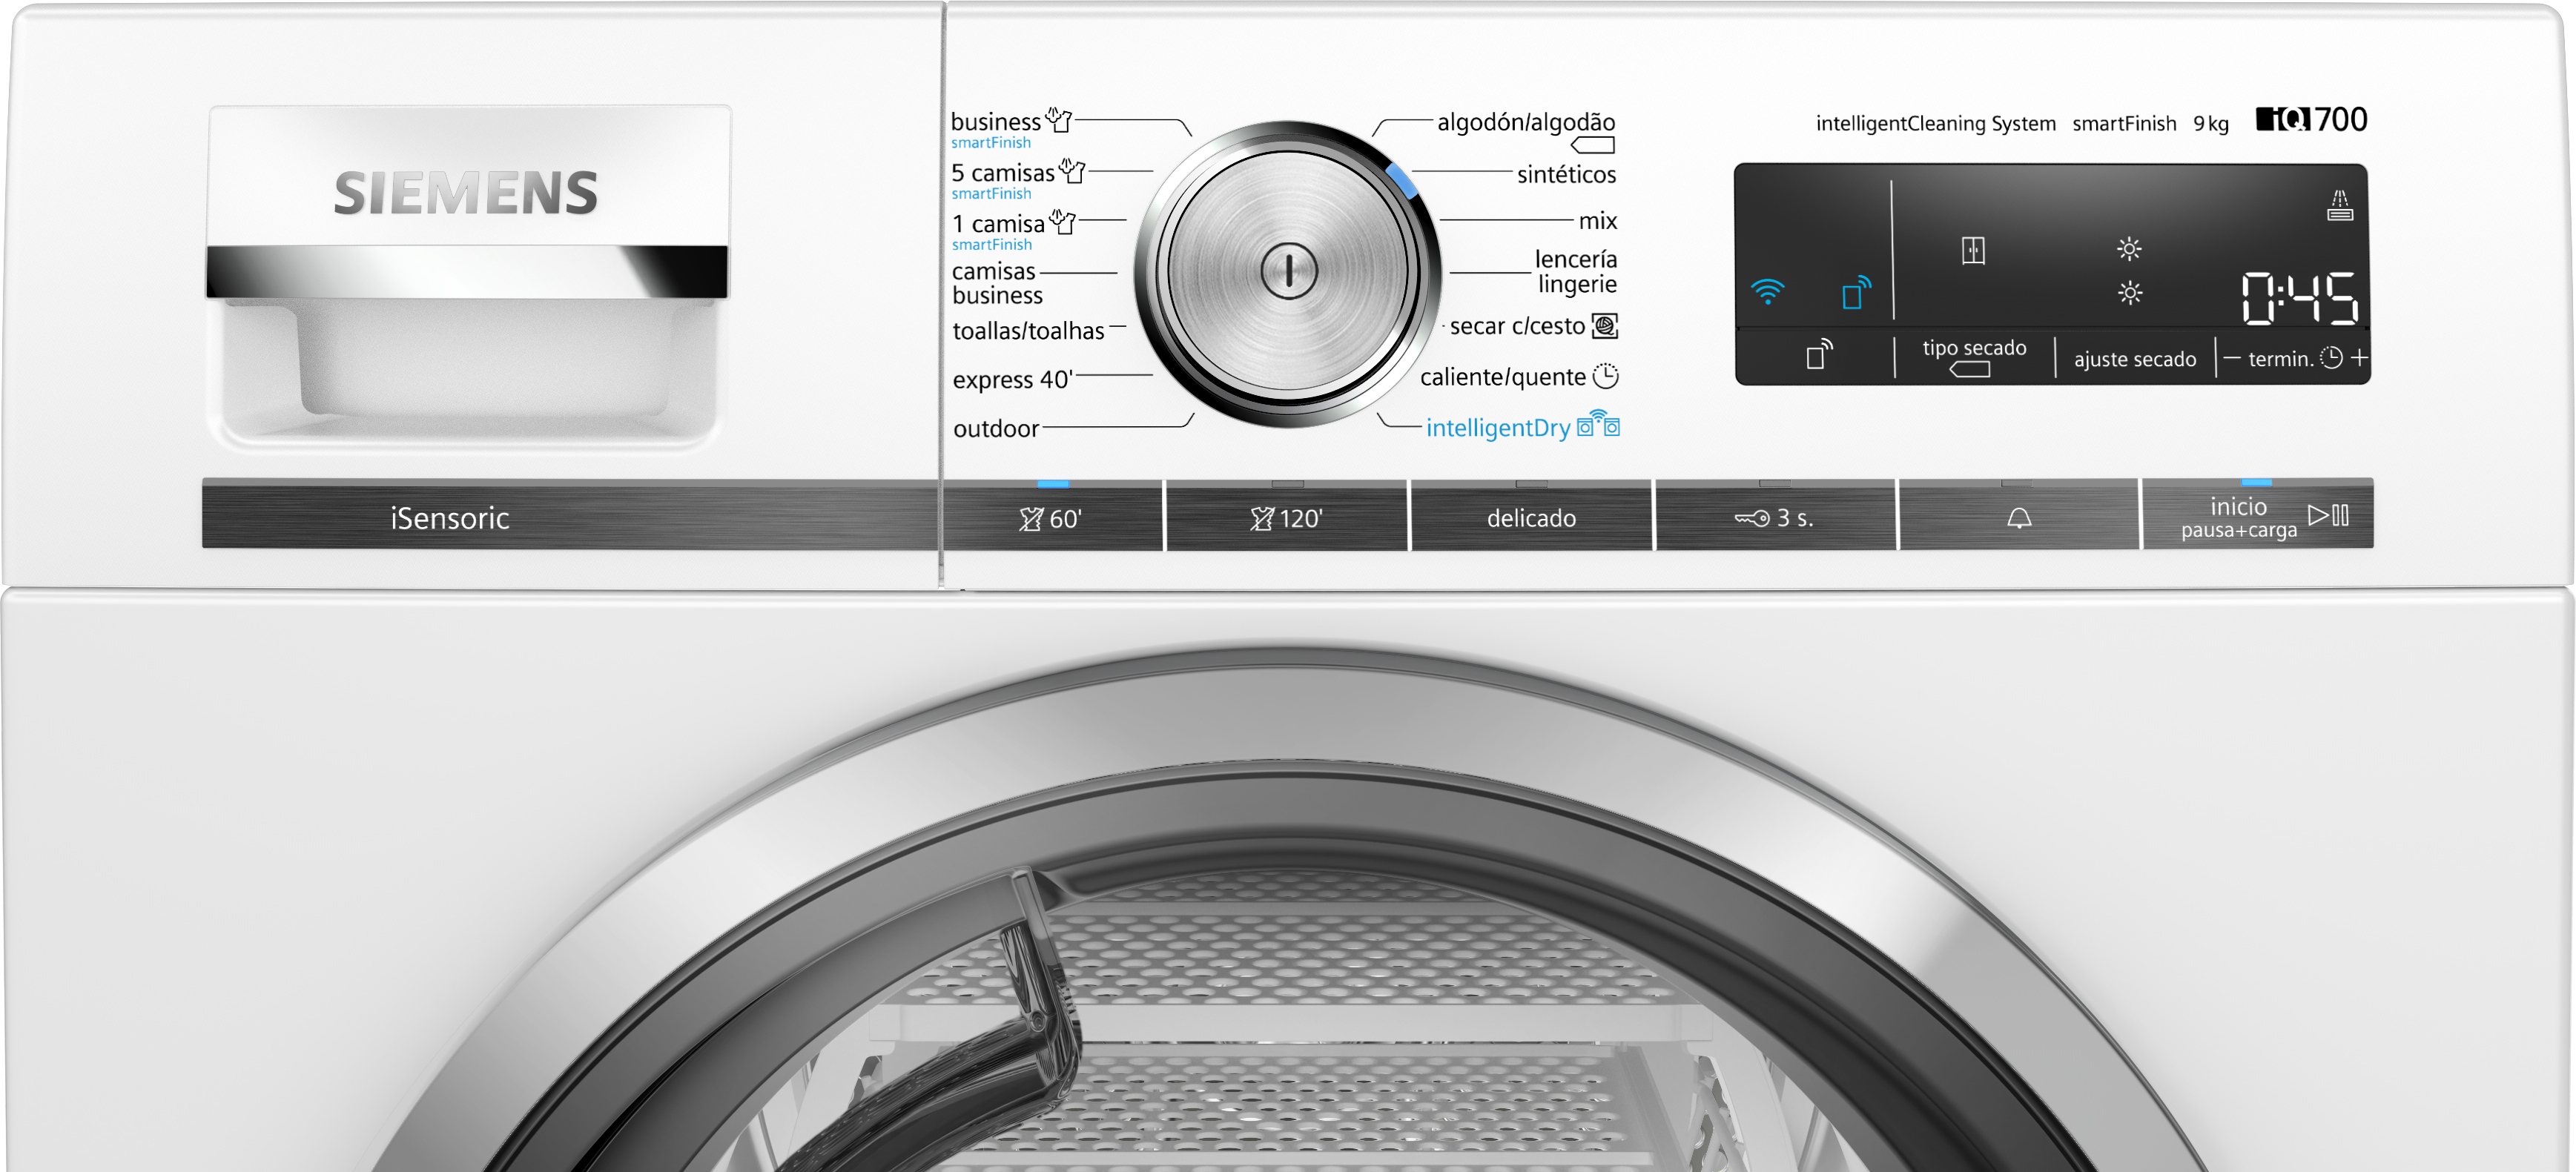Tap the connected appliances icon beside intelligentDry
This screenshot has height=1172, width=2576.
tap(1598, 424)
